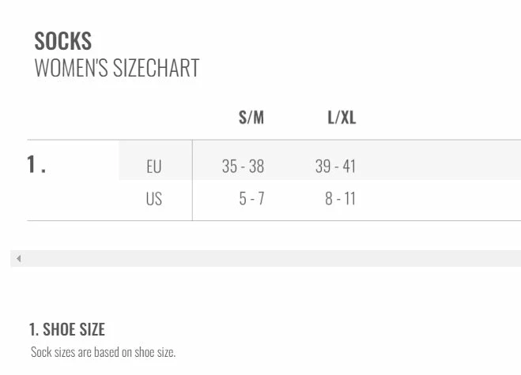The width and height of the screenshot is (521, 375).
Task: Click 'shoe size.' ending the description
Action: [x=157, y=352]
